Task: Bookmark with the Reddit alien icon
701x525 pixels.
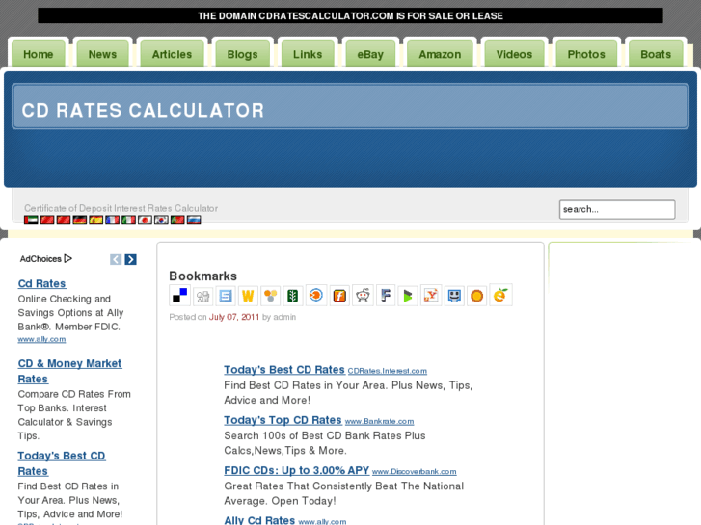Action: (x=363, y=296)
